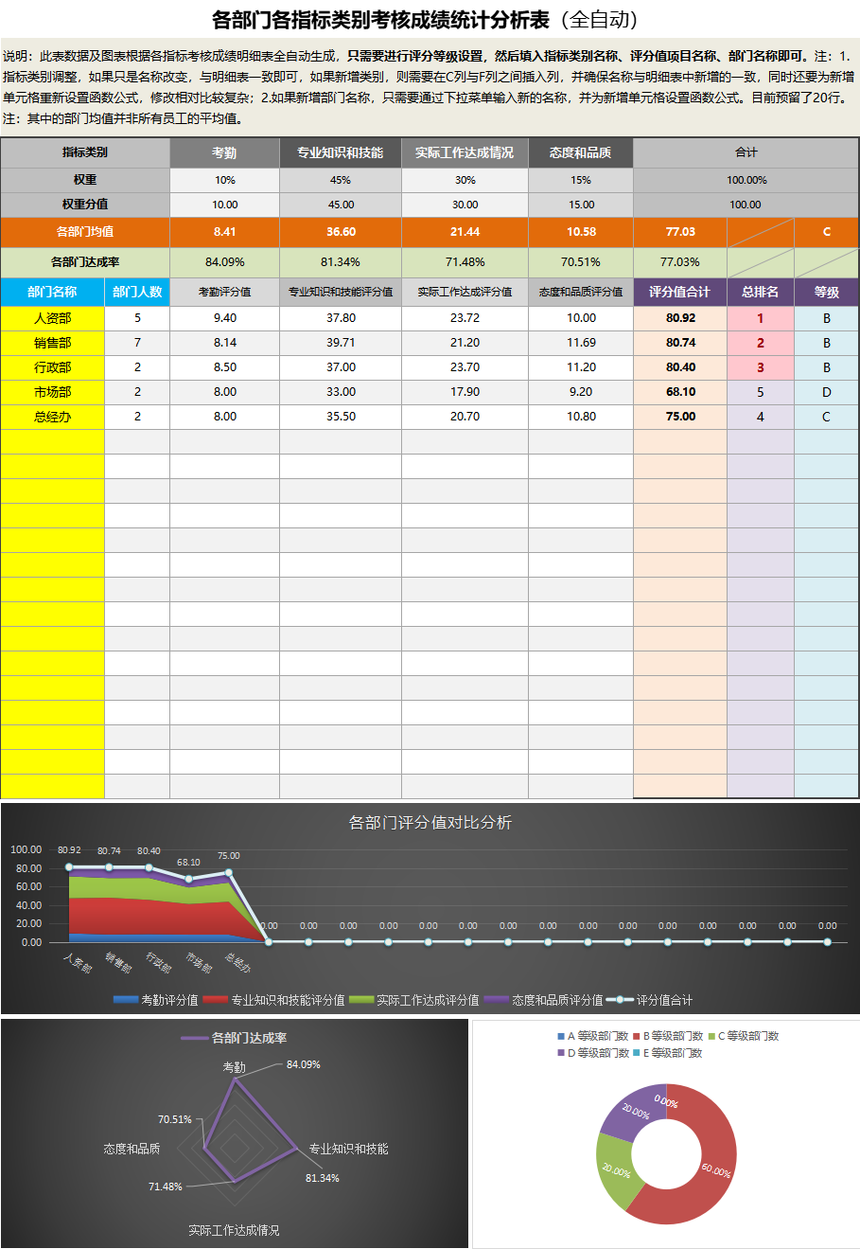The height and width of the screenshot is (1249, 860).
Task: Select the 45% weight cell
Action: coord(341,180)
